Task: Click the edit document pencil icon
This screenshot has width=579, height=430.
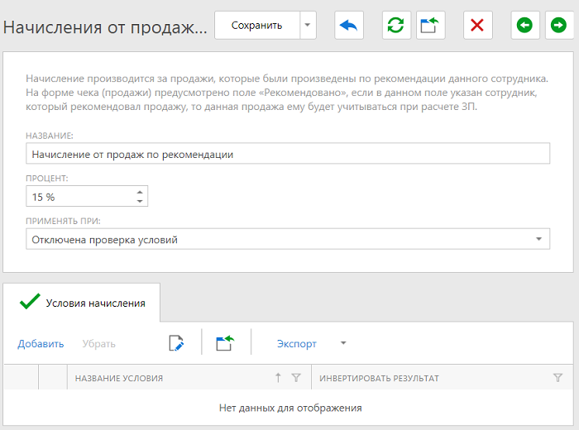Action: tap(176, 343)
